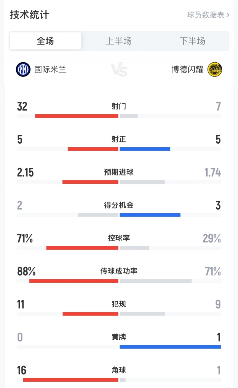Click the red 控球率 possession bar

pyautogui.click(x=82, y=248)
